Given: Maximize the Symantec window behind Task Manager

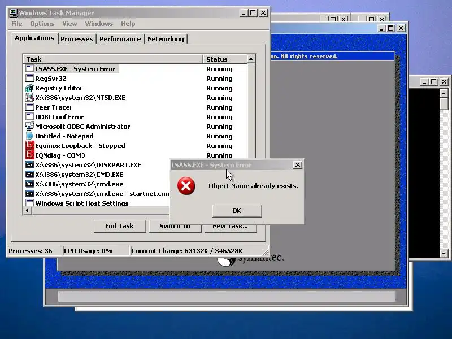Looking at the screenshot, I should [391, 28].
